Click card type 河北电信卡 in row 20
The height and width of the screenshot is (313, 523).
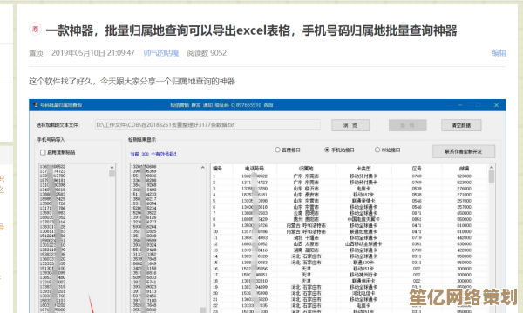pos(363,293)
